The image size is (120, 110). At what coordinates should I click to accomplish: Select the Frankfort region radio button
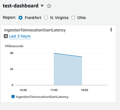[x=21, y=18]
